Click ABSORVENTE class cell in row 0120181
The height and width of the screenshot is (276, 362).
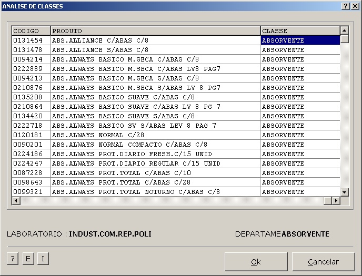coord(300,135)
